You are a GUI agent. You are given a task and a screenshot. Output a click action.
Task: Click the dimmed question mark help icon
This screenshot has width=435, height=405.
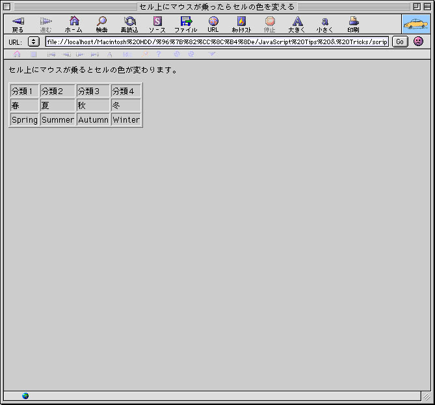pos(159,54)
